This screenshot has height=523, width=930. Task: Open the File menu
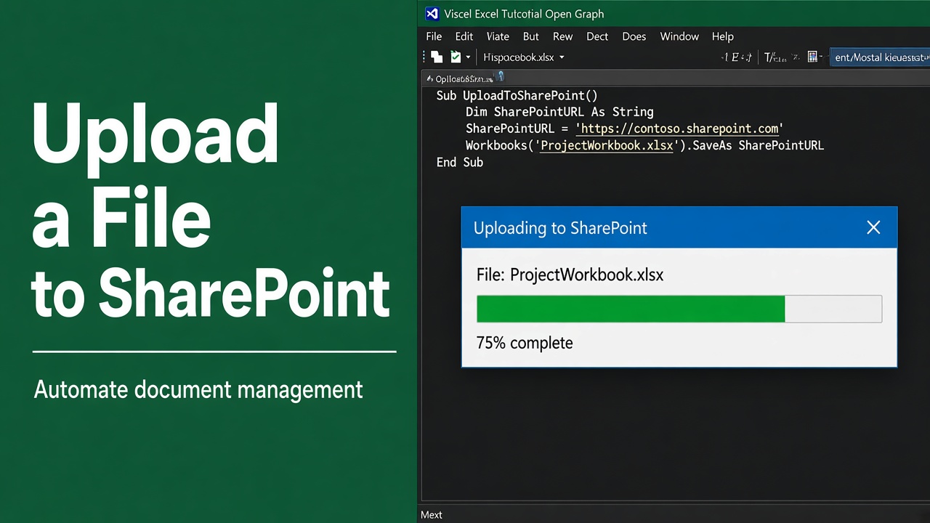(x=434, y=36)
